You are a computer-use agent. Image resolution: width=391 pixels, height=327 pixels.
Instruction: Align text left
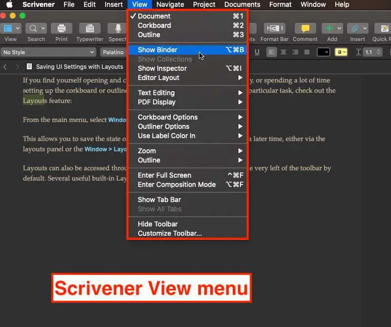click(x=272, y=52)
